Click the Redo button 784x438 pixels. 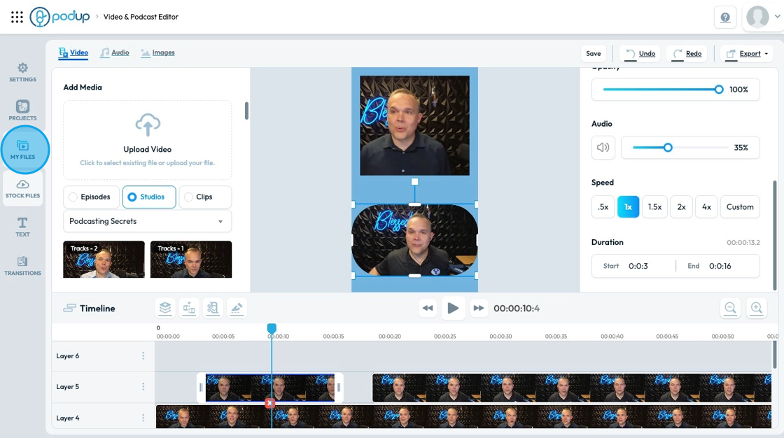[x=687, y=53]
